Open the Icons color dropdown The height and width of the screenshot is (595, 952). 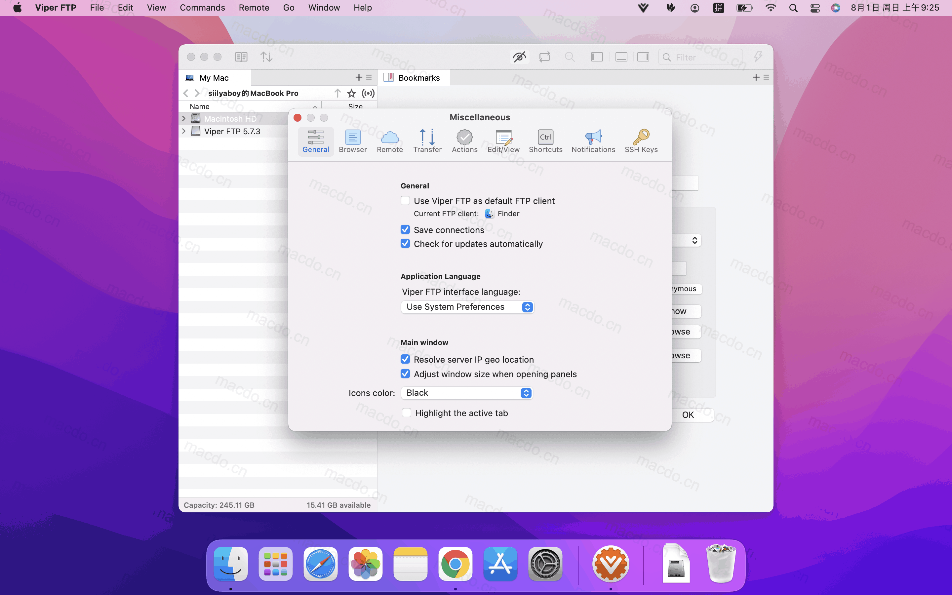[x=466, y=393]
